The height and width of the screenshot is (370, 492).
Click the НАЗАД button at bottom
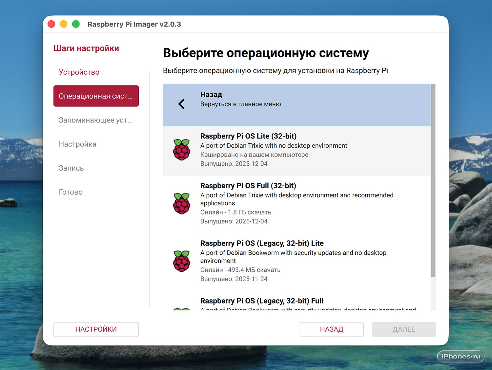[332, 329]
